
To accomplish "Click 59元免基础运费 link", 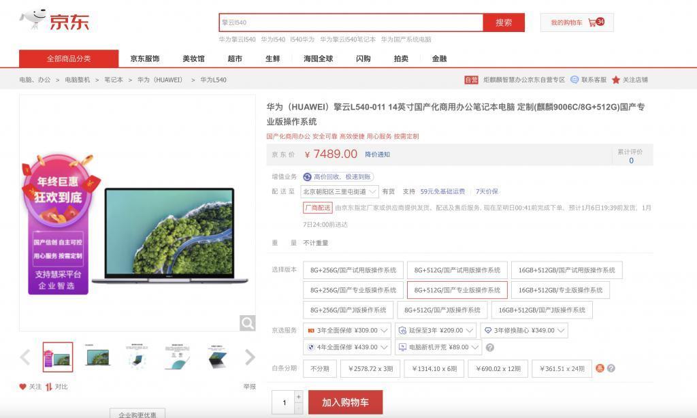I will (x=442, y=192).
